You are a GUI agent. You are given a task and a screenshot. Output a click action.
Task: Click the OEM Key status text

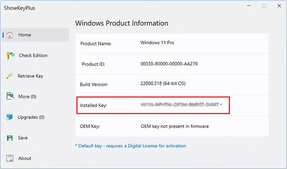point(174,126)
